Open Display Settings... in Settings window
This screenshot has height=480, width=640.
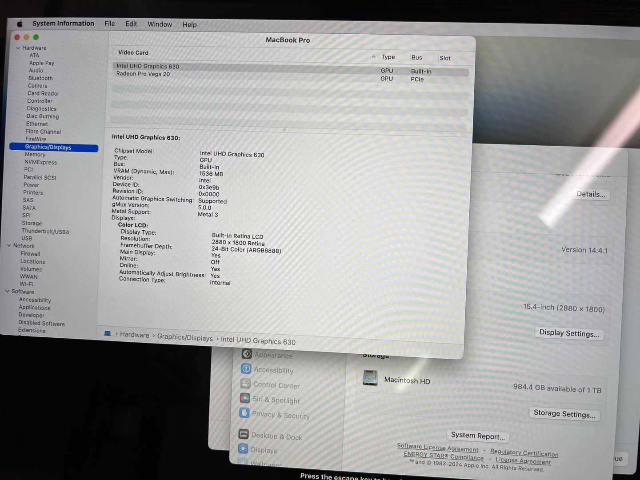569,333
